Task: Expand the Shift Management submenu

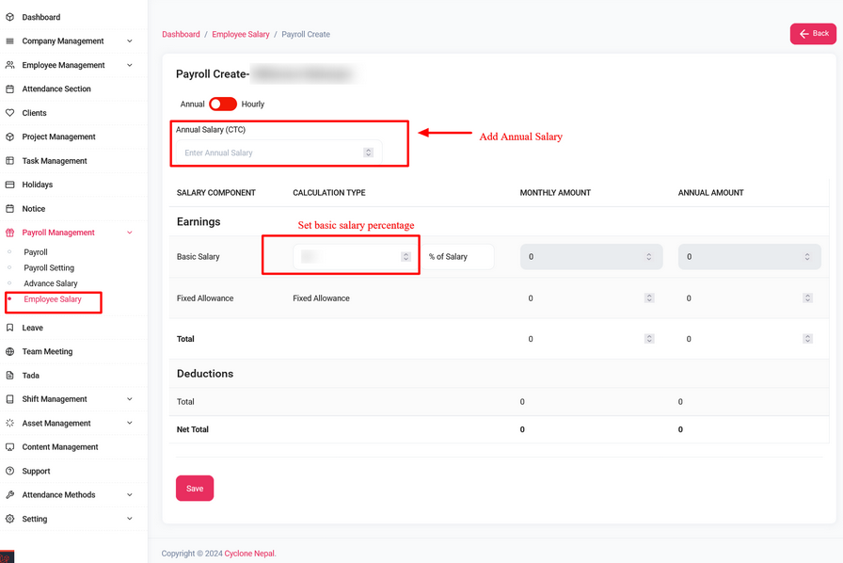Action: click(x=130, y=399)
